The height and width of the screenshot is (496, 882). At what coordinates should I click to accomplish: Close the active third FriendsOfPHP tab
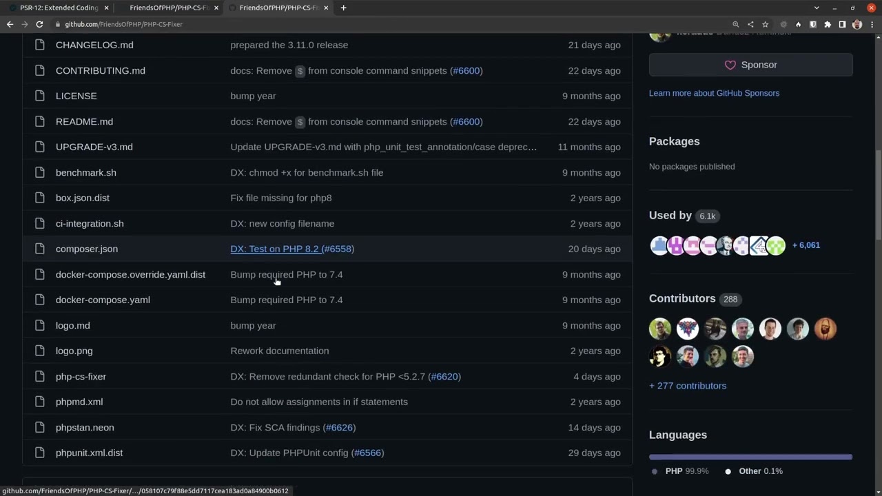(326, 8)
